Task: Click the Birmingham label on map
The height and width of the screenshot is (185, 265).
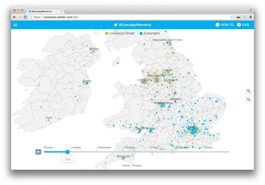Action: click(162, 103)
